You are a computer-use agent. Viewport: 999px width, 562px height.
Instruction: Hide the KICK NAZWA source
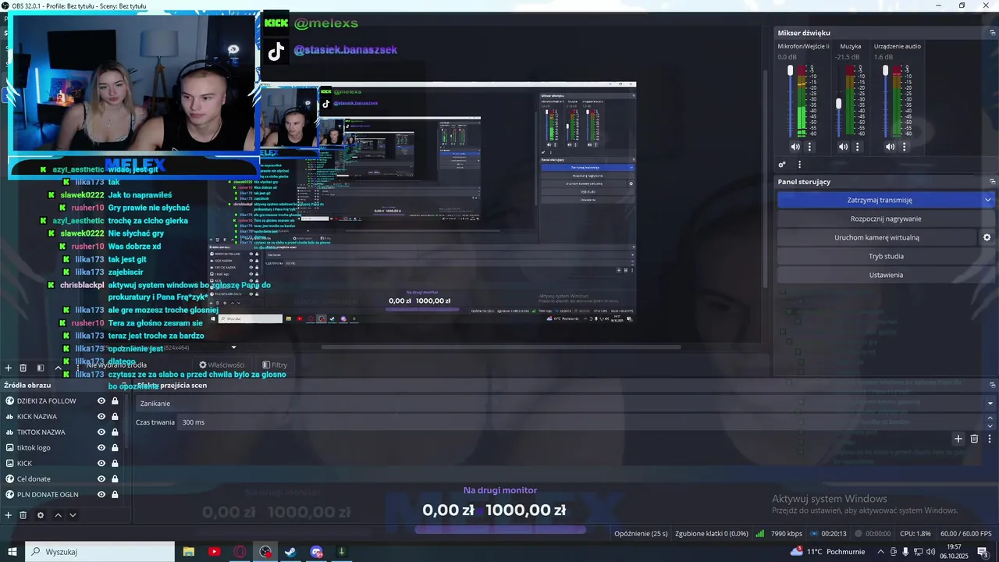click(x=101, y=417)
